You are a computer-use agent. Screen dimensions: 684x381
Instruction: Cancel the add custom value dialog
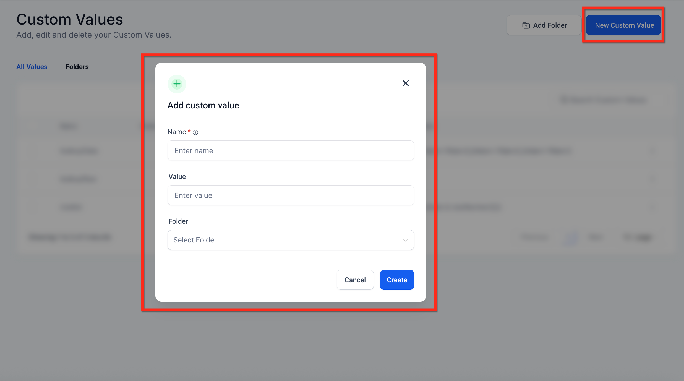355,280
